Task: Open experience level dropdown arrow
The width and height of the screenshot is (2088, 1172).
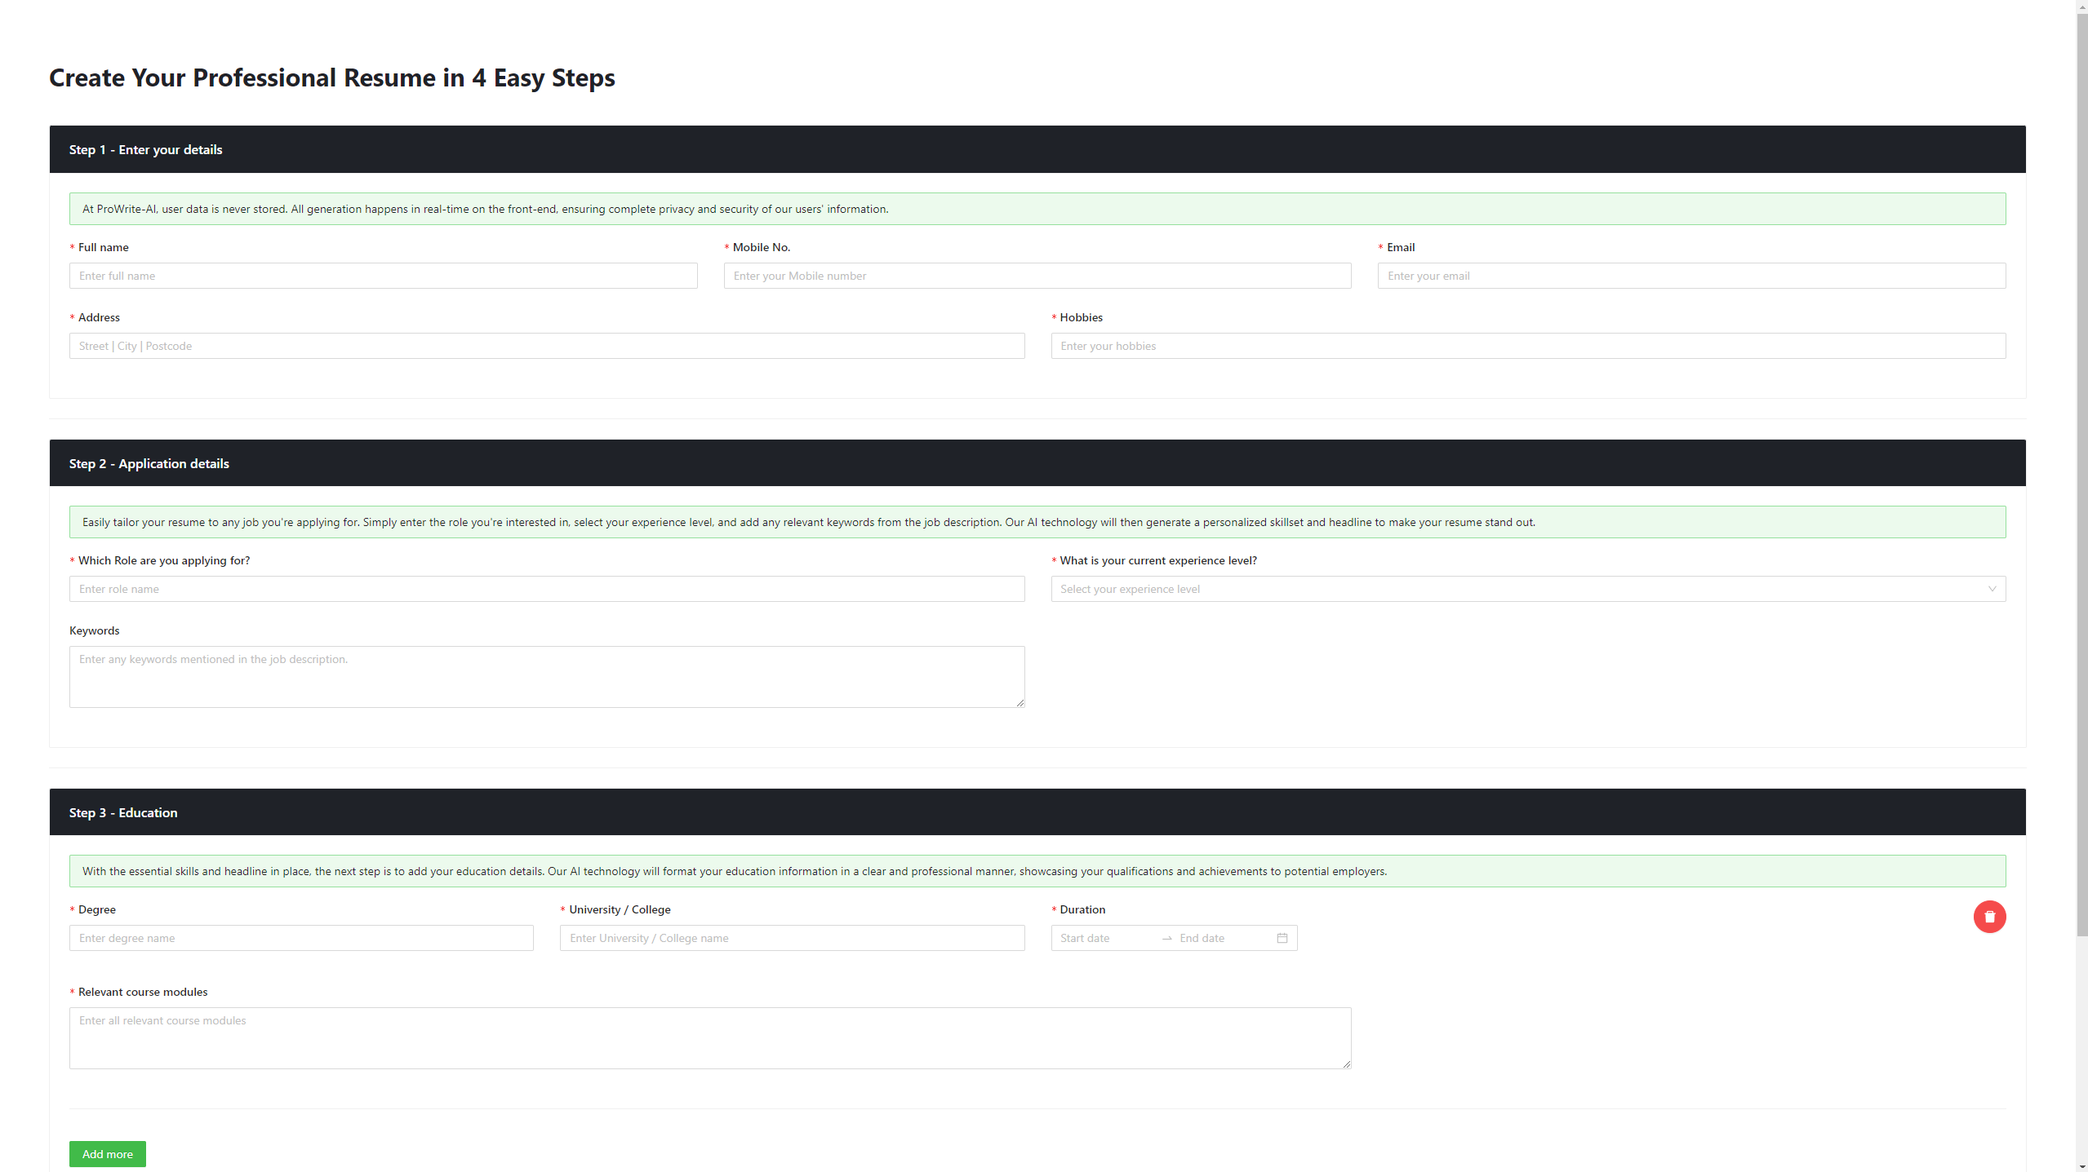Action: (1991, 589)
